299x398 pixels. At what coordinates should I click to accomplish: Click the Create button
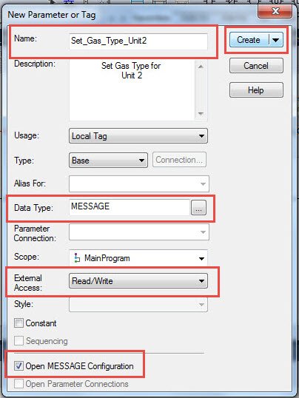[249, 40]
